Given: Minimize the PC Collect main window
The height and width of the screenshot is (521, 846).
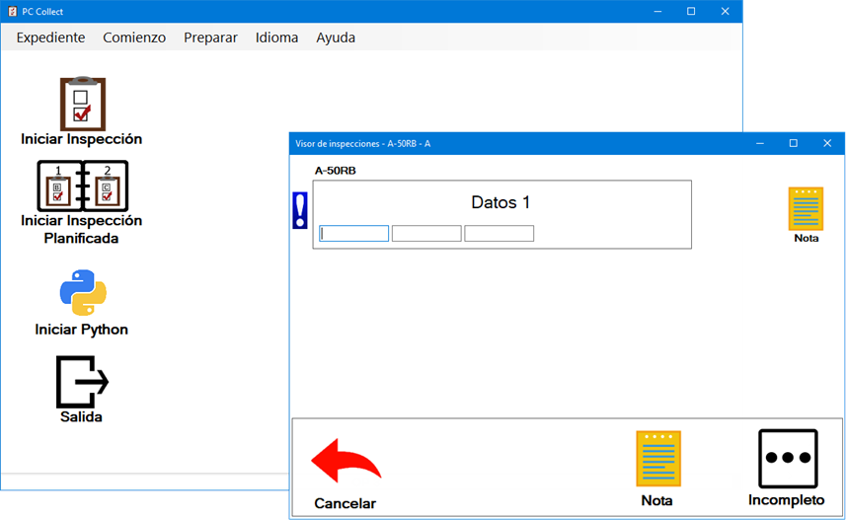Looking at the screenshot, I should [x=656, y=11].
